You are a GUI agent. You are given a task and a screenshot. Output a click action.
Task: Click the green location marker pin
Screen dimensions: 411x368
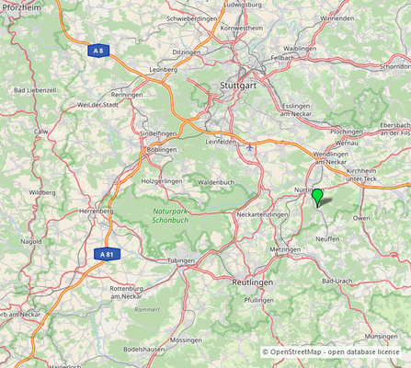317,198
